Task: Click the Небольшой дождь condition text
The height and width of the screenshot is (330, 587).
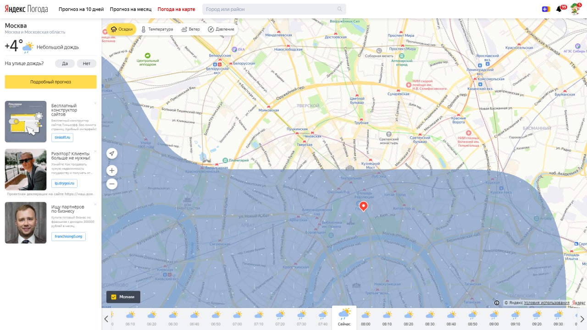Action: click(x=58, y=47)
